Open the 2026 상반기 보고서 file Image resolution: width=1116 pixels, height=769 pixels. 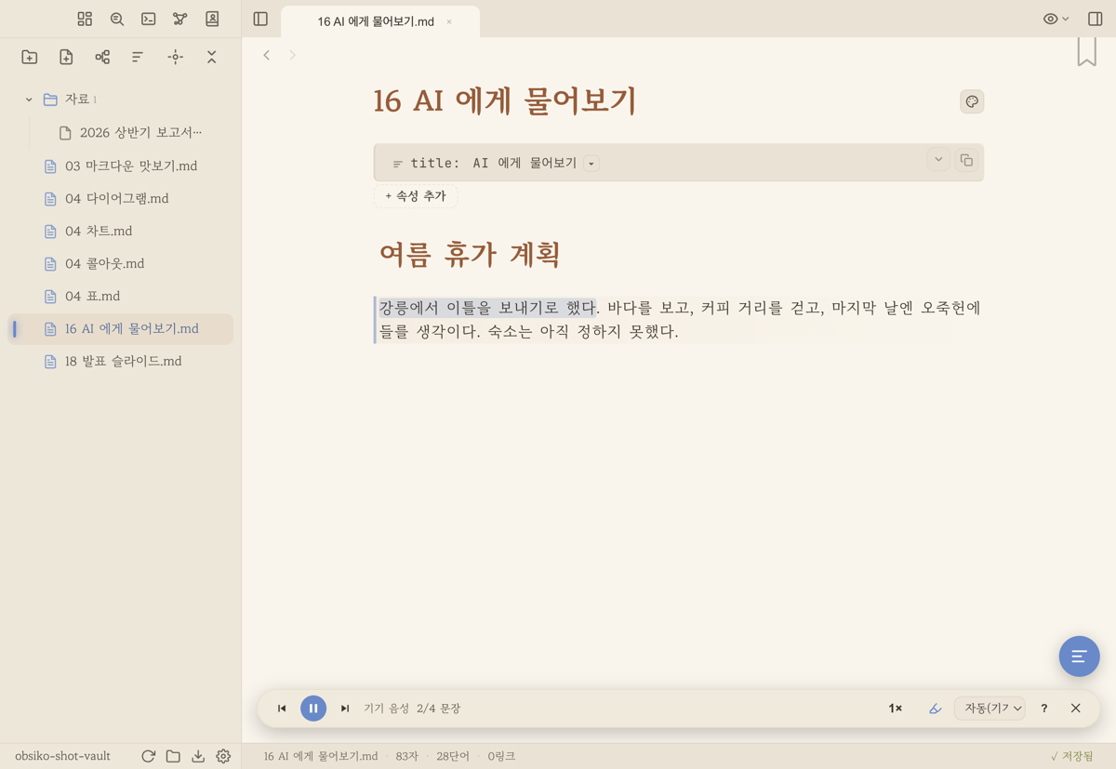[x=130, y=133]
